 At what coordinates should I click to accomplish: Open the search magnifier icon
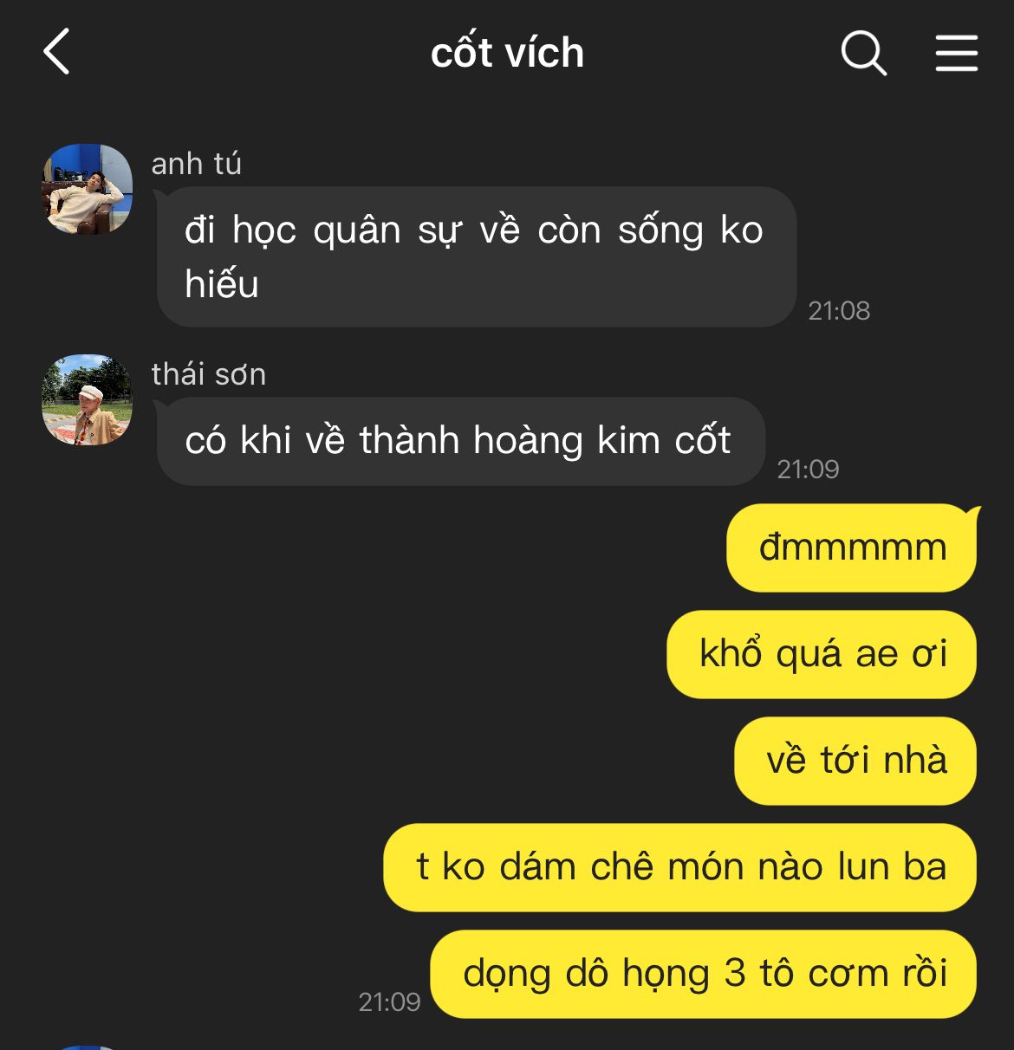863,53
